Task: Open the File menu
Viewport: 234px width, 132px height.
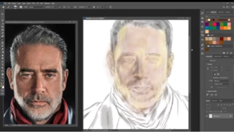Action: pyautogui.click(x=6, y=3)
